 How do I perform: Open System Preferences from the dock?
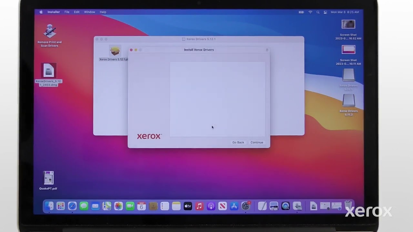[x=246, y=206]
